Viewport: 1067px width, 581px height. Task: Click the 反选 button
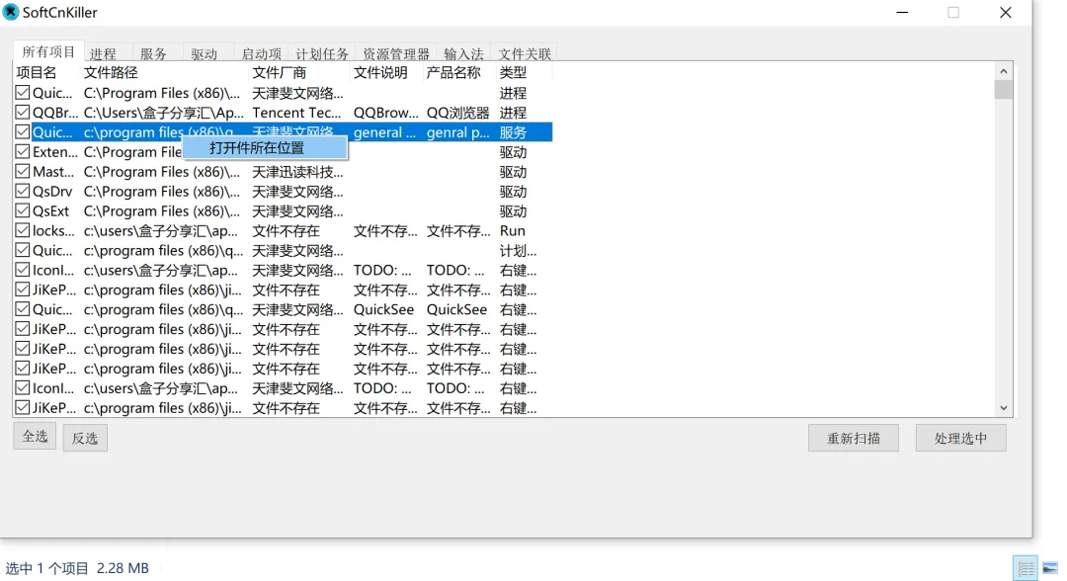pyautogui.click(x=85, y=438)
